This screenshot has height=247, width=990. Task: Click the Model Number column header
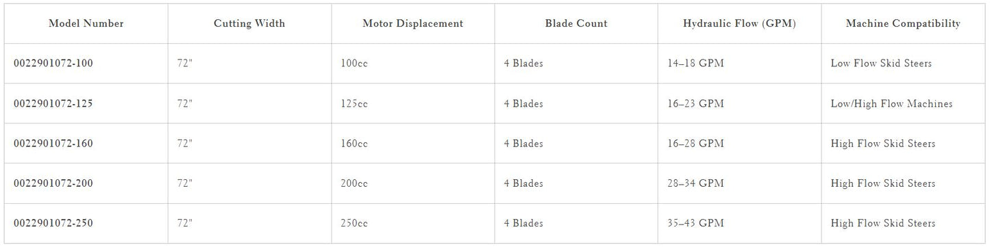pyautogui.click(x=86, y=23)
